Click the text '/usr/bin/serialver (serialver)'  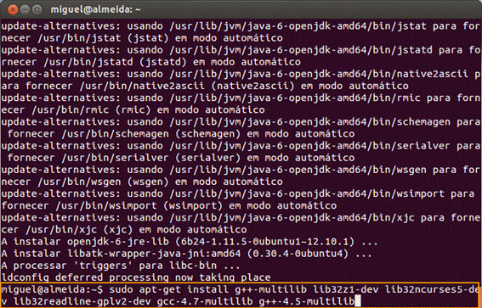pos(151,158)
